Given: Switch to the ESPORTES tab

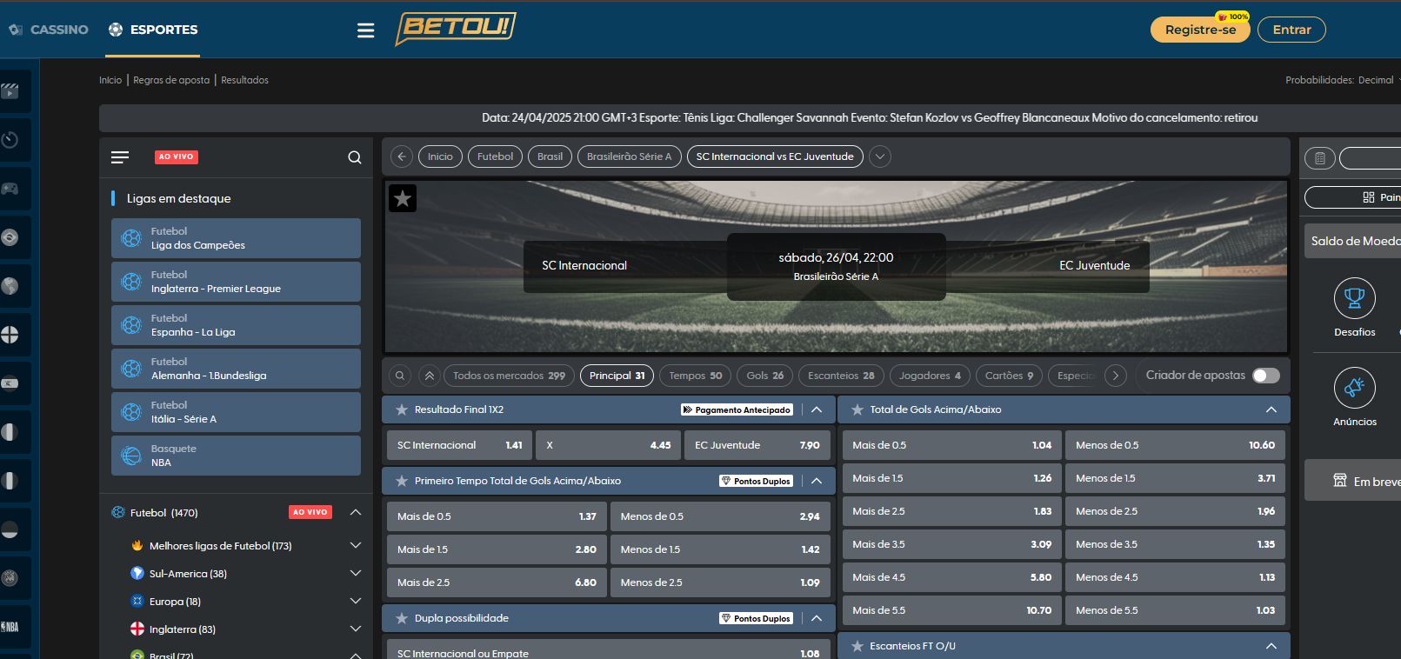Looking at the screenshot, I should point(153,30).
